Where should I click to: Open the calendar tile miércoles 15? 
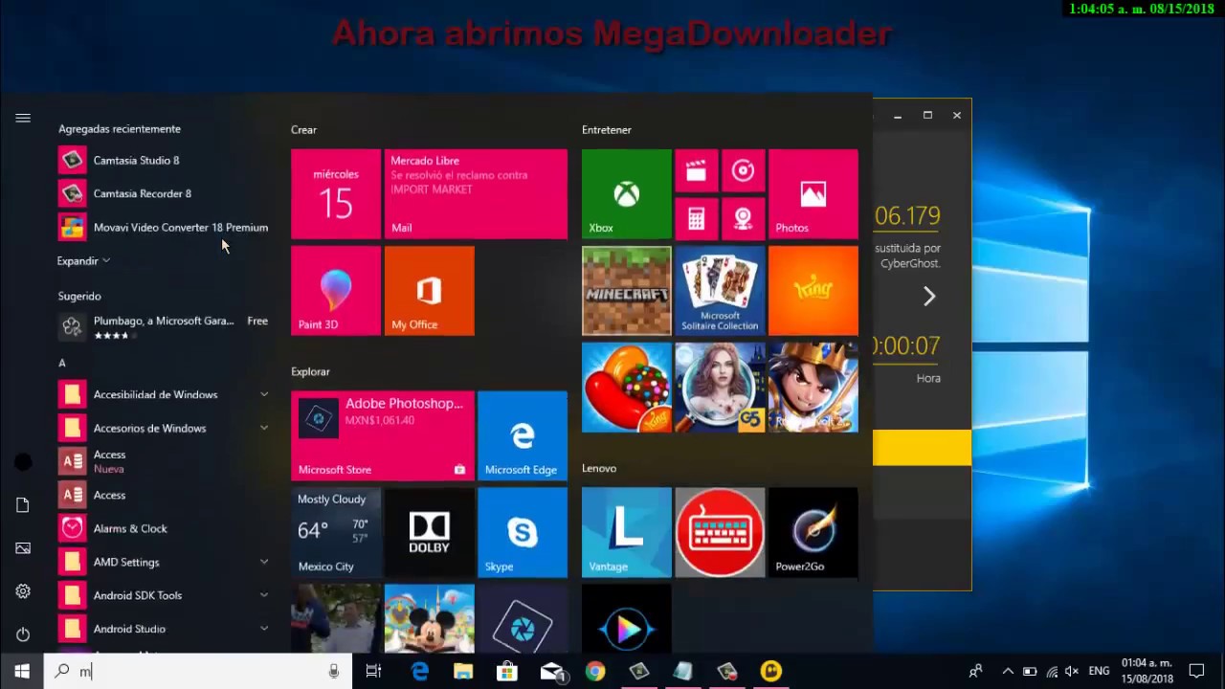[x=336, y=194]
